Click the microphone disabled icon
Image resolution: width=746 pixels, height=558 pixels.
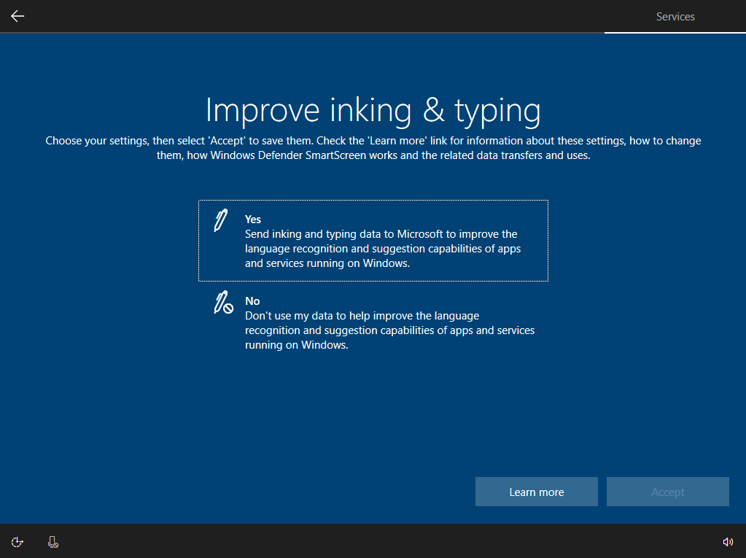click(x=53, y=542)
